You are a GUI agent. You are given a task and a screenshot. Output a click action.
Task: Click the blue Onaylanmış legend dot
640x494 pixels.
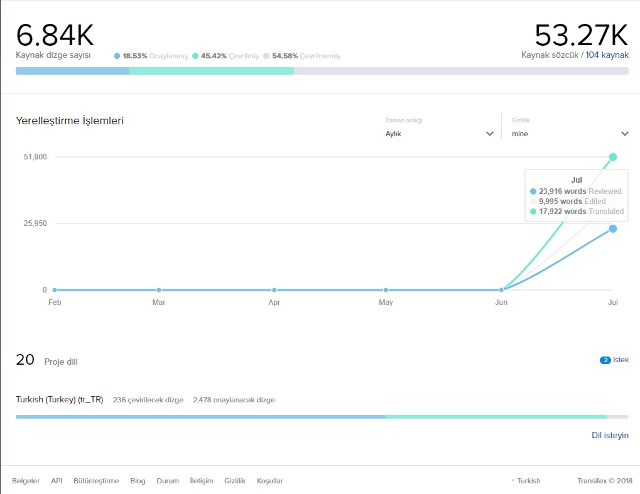pyautogui.click(x=117, y=56)
